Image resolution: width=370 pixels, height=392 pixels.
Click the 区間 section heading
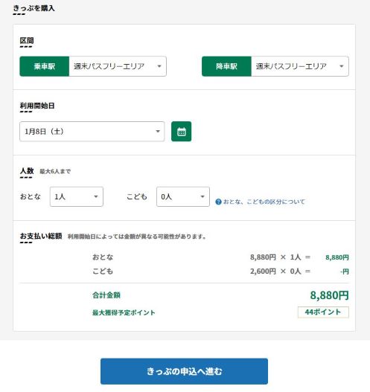27,41
